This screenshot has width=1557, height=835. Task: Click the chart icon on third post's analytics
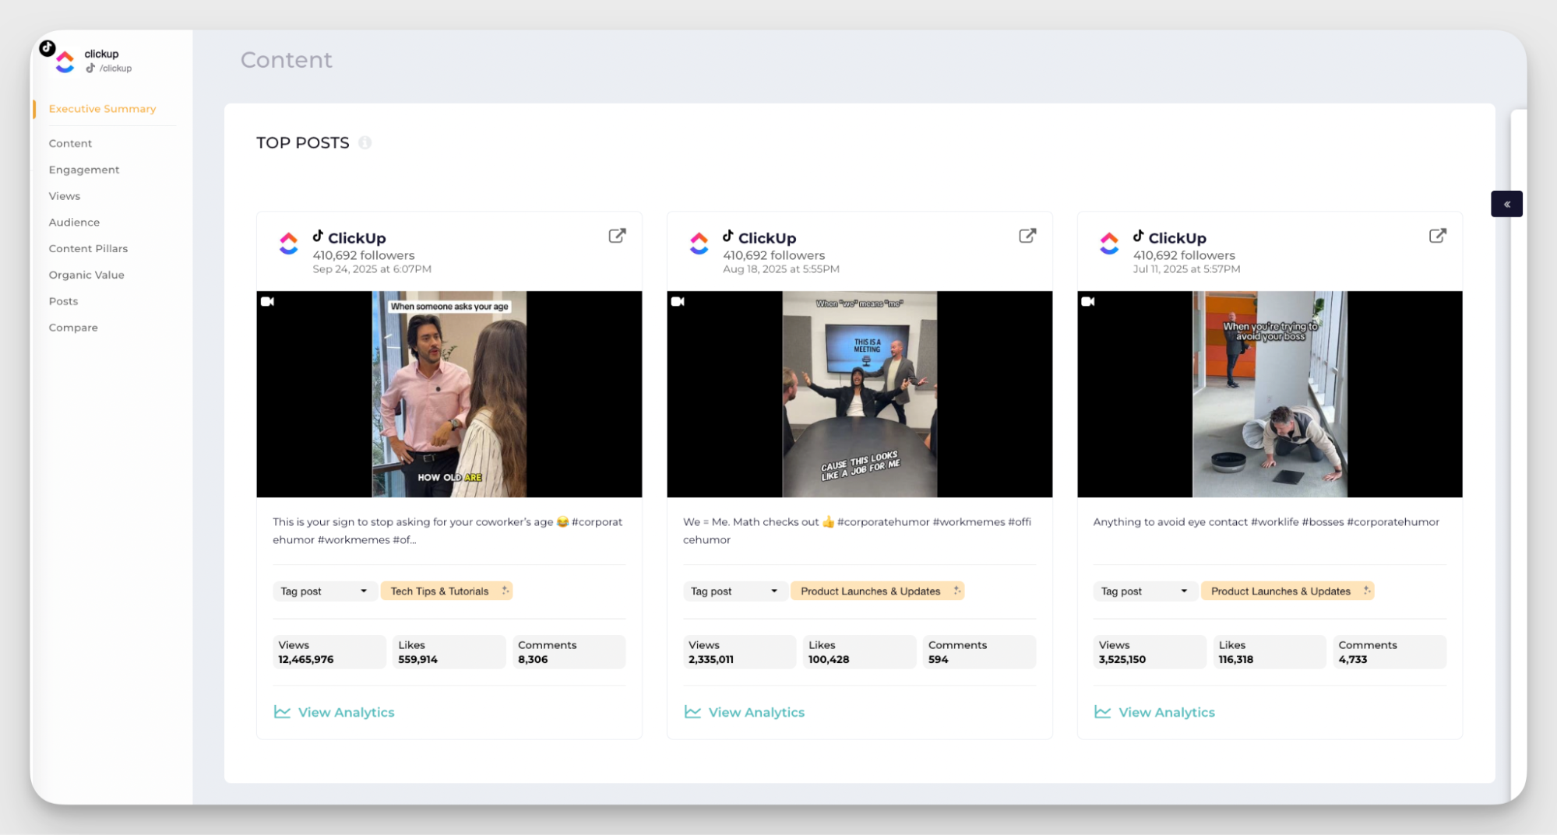[x=1102, y=712]
